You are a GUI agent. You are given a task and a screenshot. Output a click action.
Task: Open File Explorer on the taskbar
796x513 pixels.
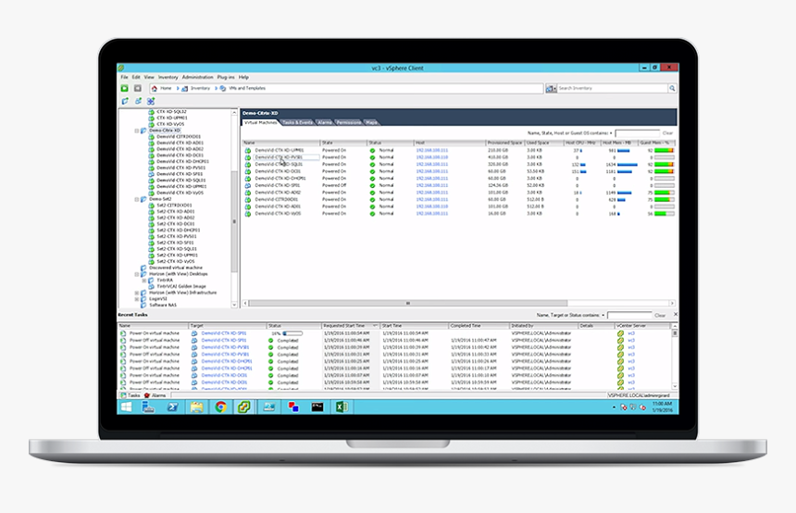point(196,407)
